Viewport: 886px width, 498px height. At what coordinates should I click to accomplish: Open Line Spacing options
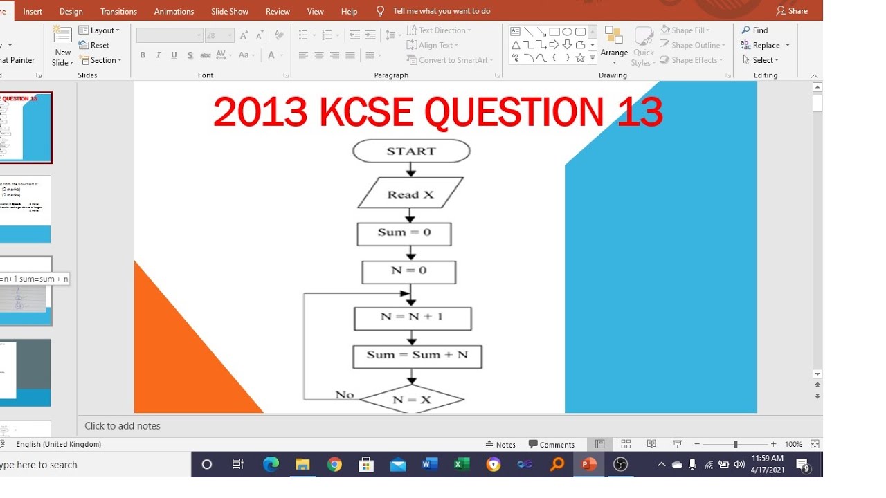coord(392,35)
